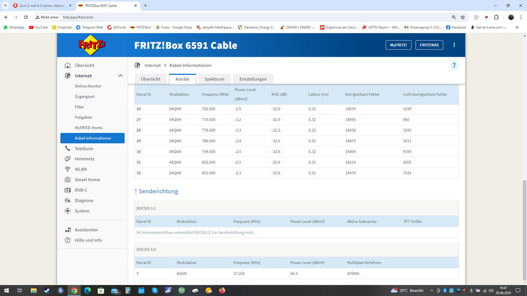The width and height of the screenshot is (527, 296).
Task: Open Assistenten in sidebar
Action: (x=86, y=230)
